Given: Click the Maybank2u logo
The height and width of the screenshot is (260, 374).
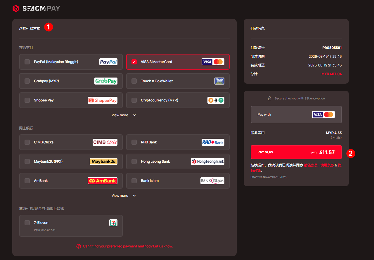Looking at the screenshot, I should pyautogui.click(x=103, y=161).
